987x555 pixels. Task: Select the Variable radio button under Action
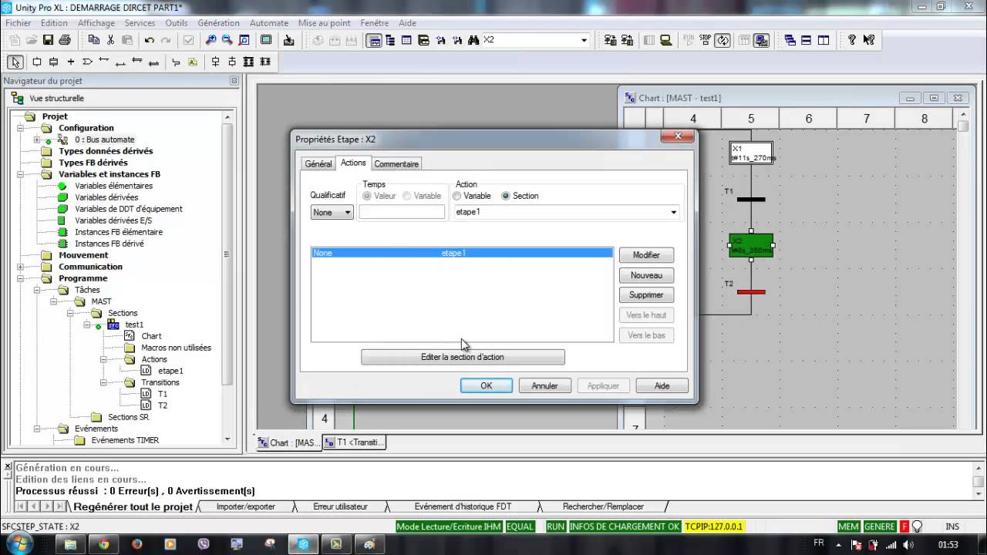coord(457,196)
